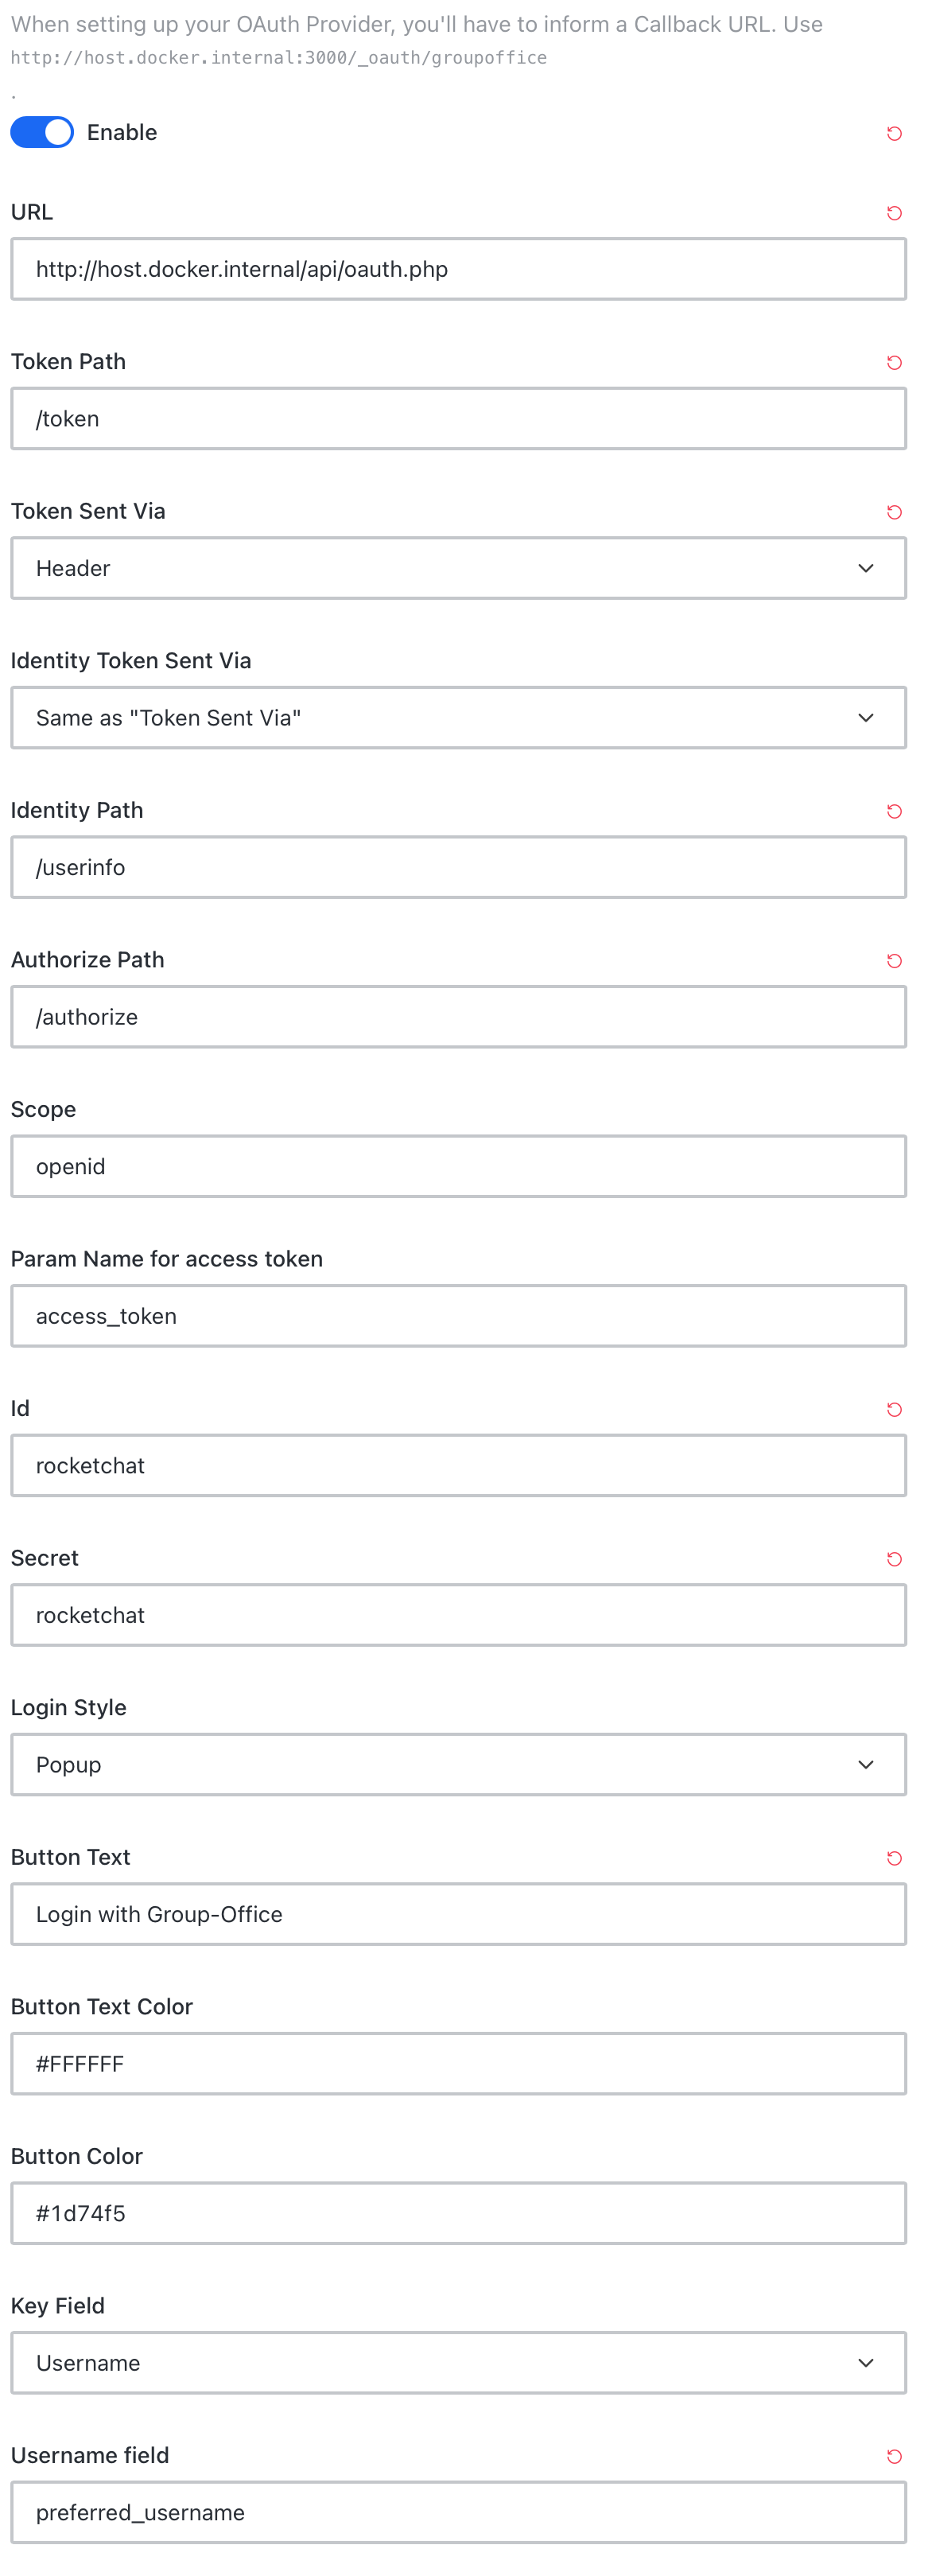Open the Token Sent Via dropdown
Viewport: 932px width, 2576px height.
pos(458,568)
